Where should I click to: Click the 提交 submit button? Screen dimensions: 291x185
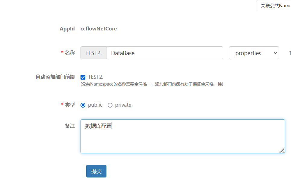click(96, 171)
